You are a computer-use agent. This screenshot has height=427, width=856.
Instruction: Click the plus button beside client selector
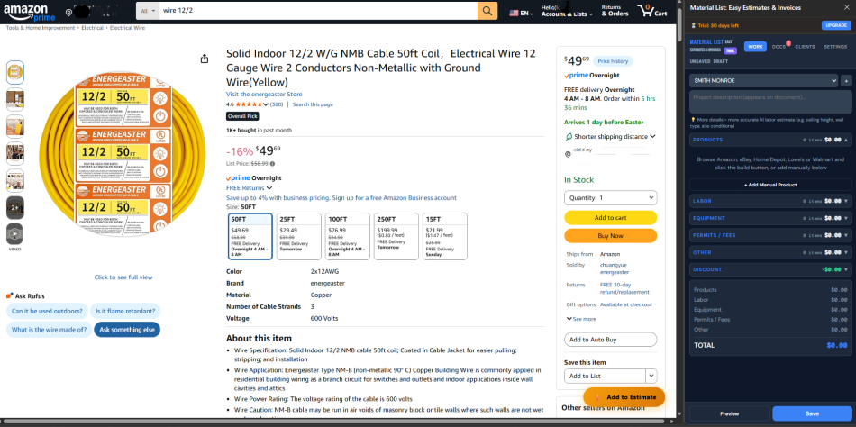pyautogui.click(x=846, y=81)
